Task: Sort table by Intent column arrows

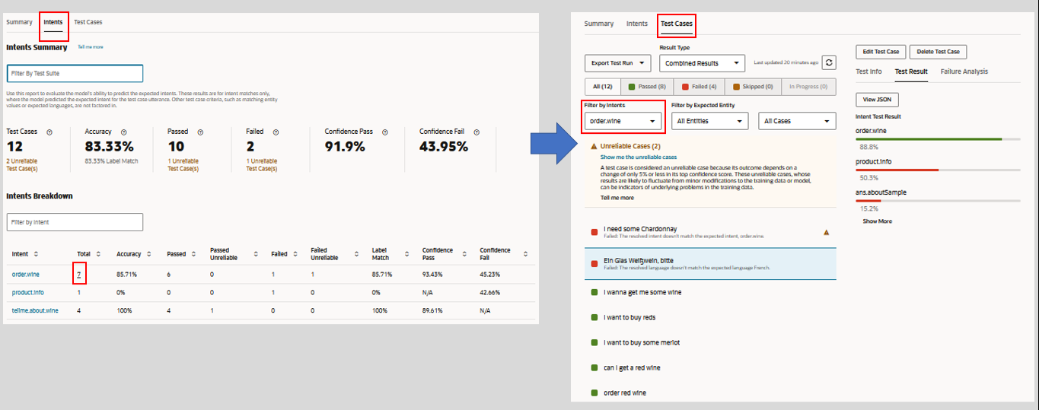Action: click(x=36, y=254)
